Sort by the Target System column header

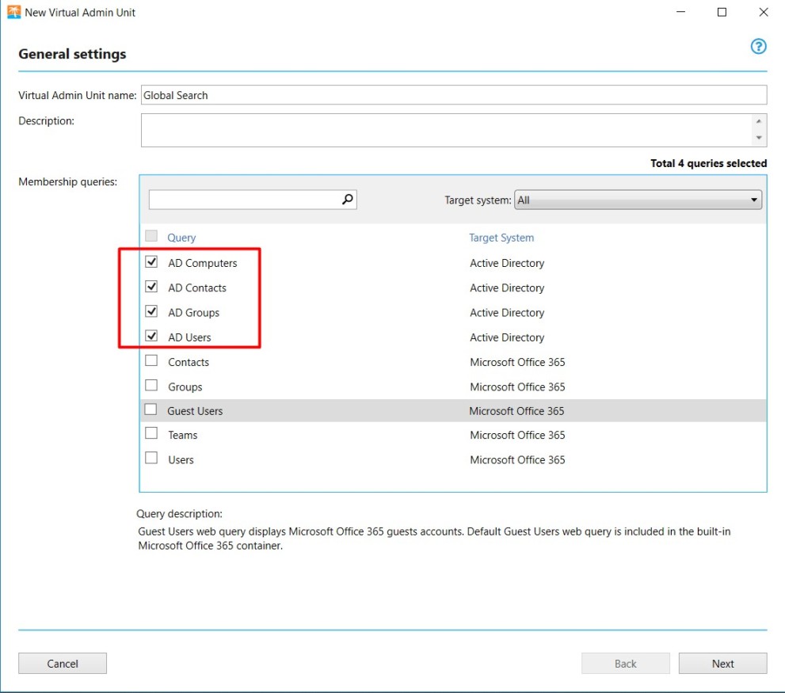click(x=501, y=238)
